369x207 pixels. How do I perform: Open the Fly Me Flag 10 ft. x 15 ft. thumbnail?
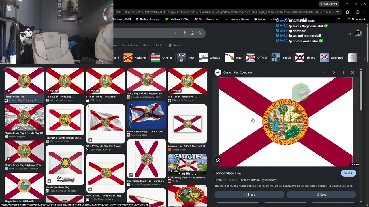[106, 173]
